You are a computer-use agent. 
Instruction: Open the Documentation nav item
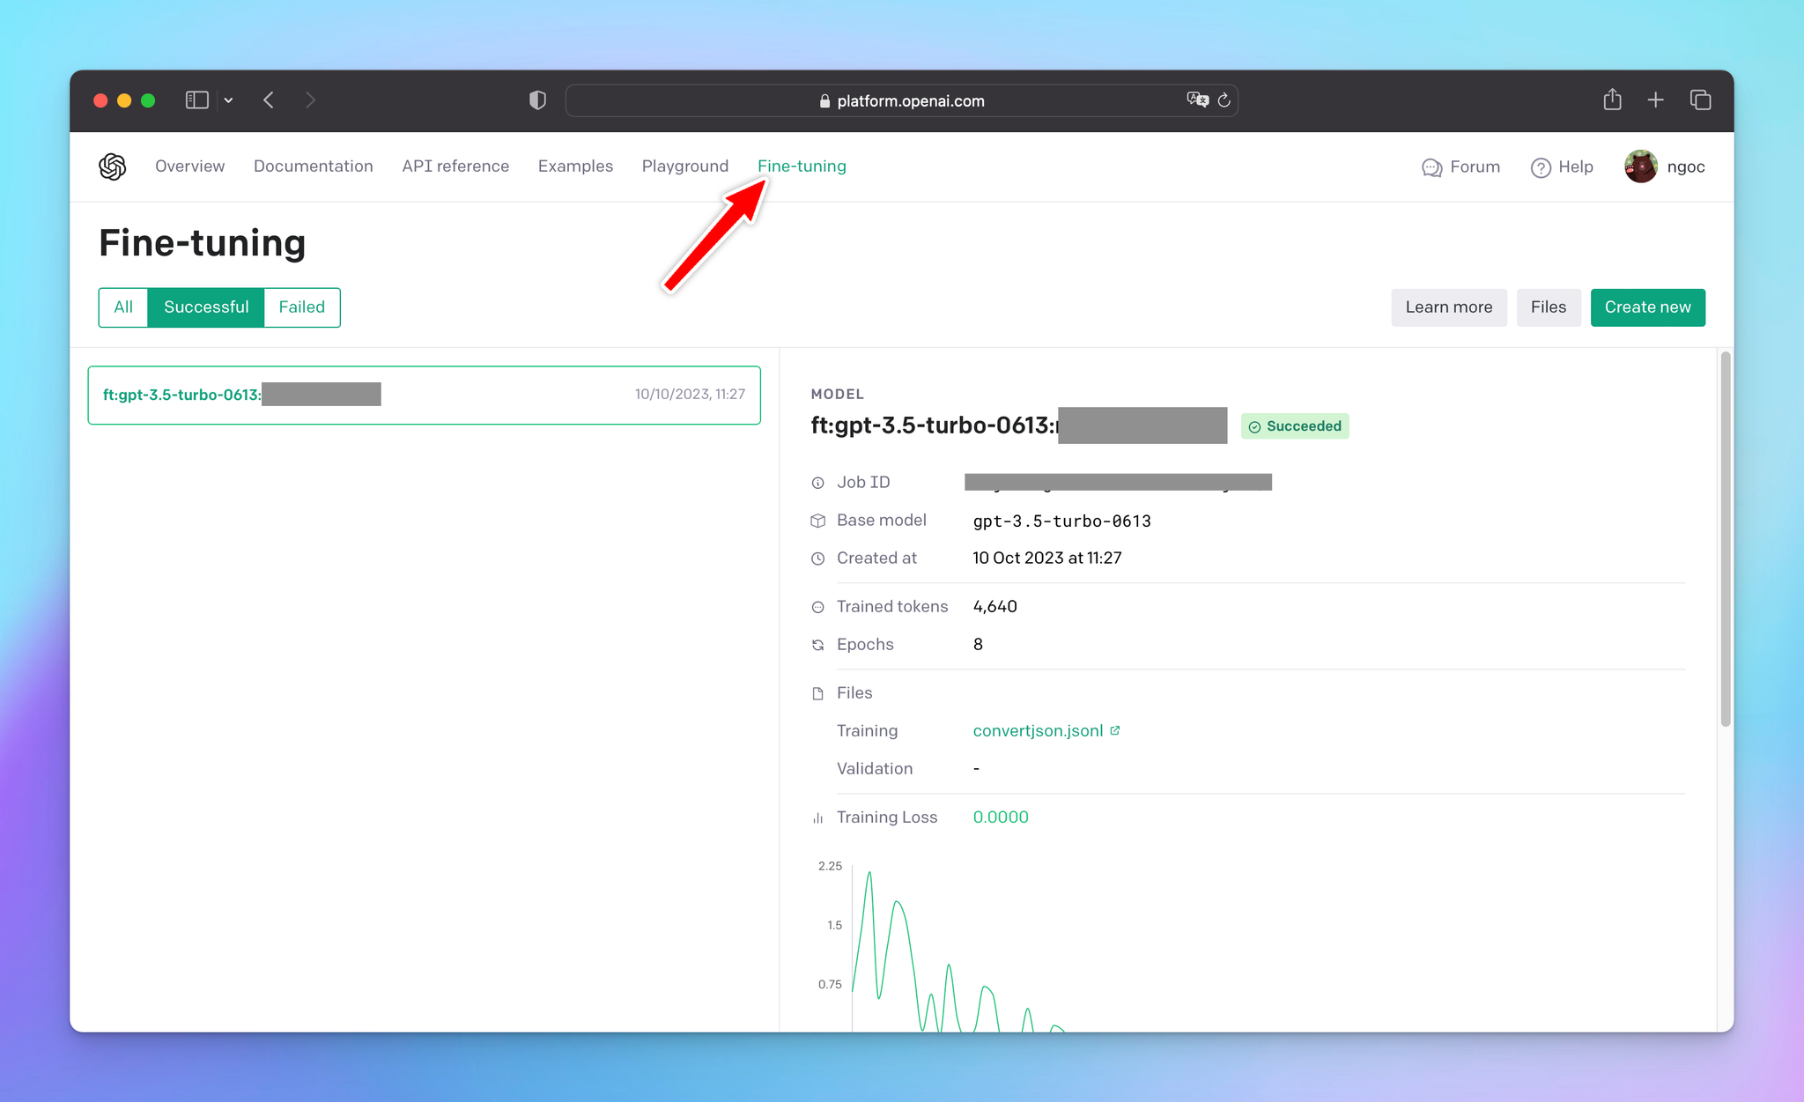pyautogui.click(x=314, y=166)
